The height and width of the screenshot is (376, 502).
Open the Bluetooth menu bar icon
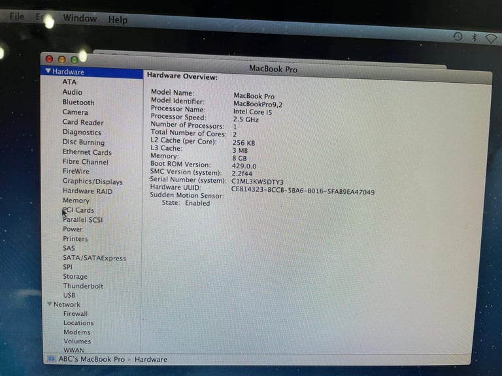click(475, 37)
